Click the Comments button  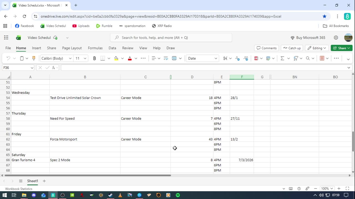(267, 48)
